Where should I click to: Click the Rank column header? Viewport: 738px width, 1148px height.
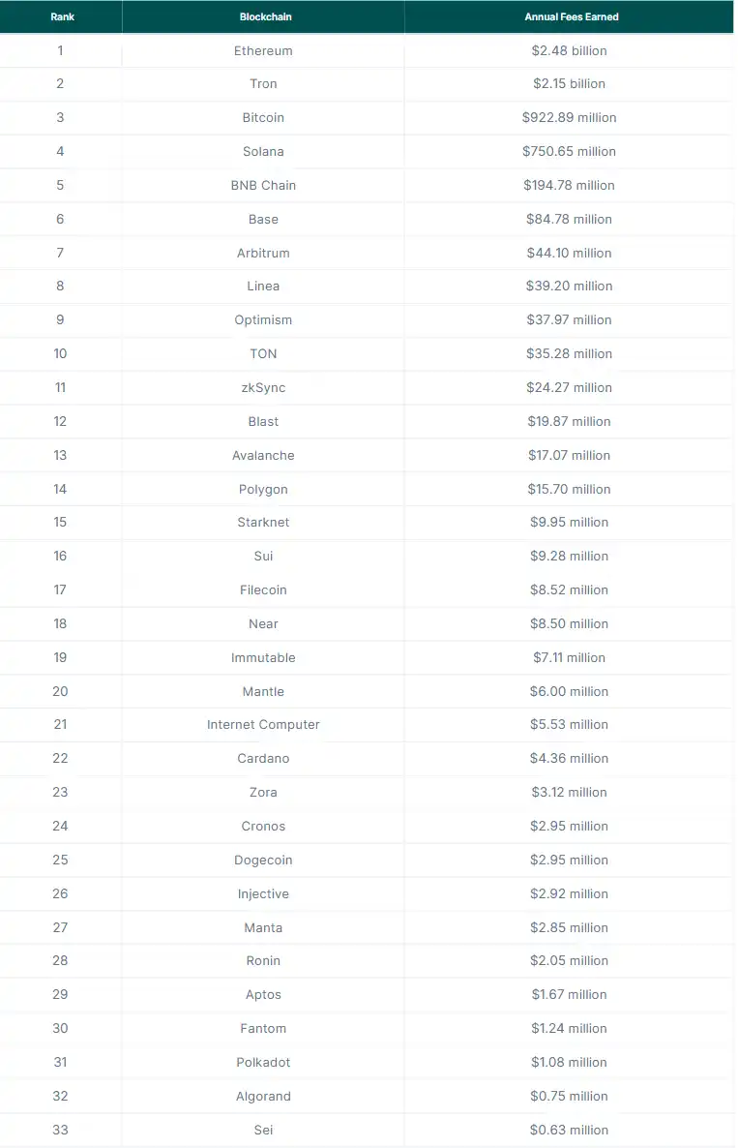point(61,16)
